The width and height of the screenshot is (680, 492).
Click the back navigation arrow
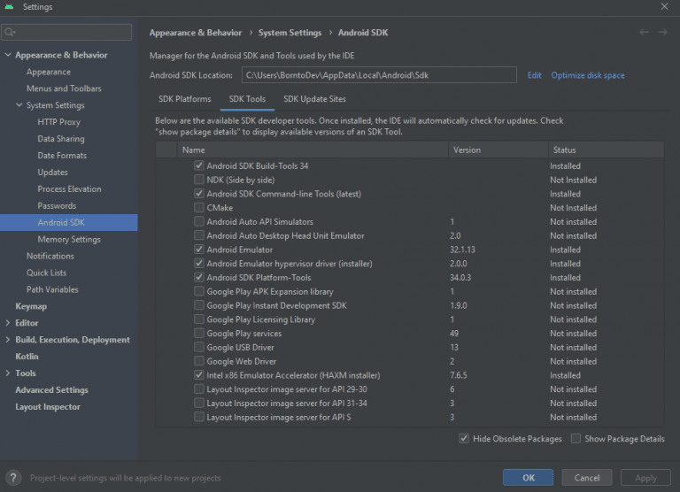[644, 33]
